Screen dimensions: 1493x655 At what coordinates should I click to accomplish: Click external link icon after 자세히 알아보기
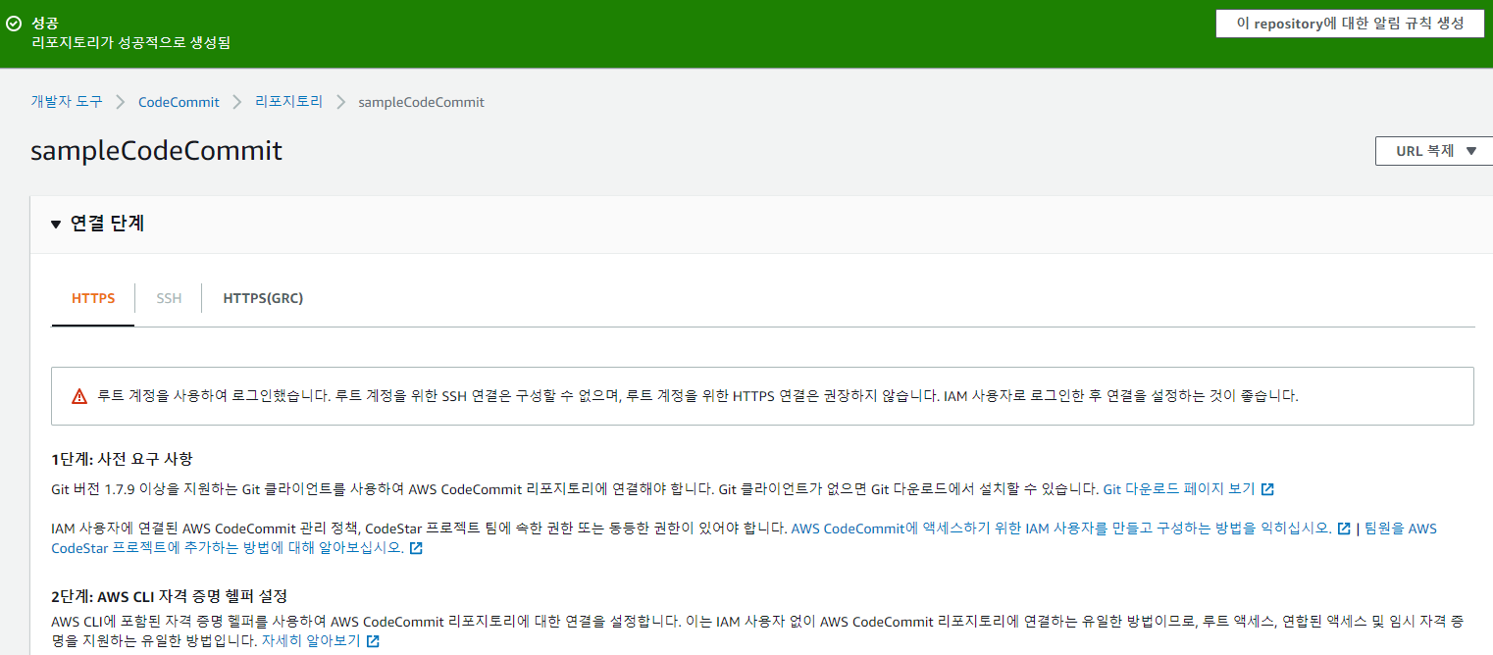click(373, 641)
